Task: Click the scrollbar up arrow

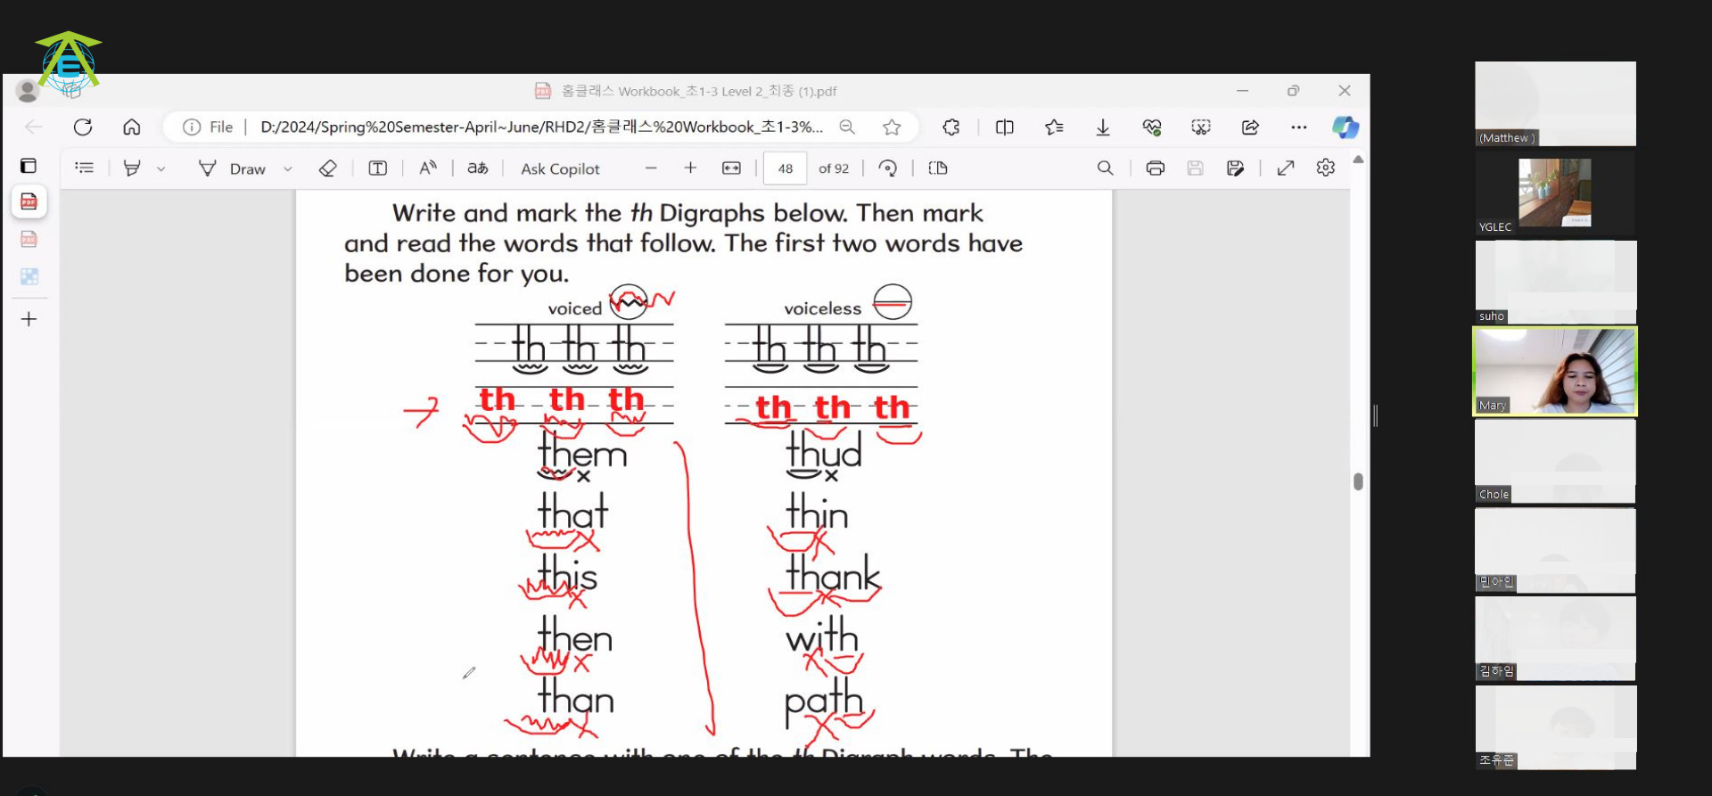Action: point(1358,160)
